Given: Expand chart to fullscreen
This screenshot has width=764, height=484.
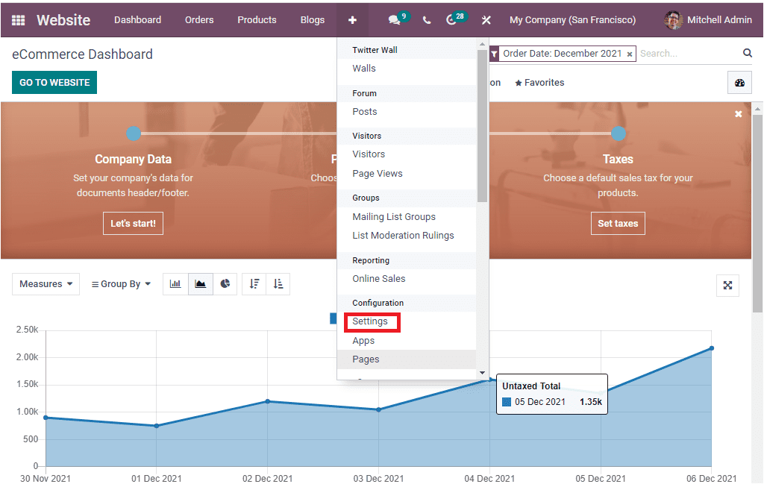Looking at the screenshot, I should tap(727, 285).
